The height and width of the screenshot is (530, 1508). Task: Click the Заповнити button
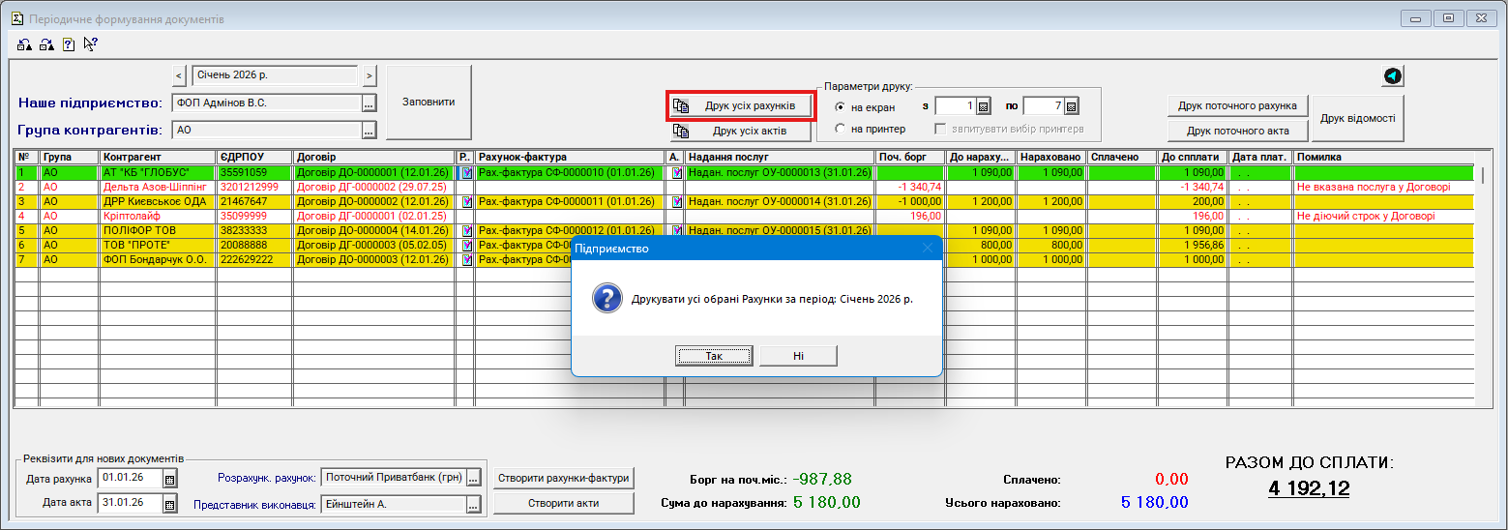coord(428,102)
